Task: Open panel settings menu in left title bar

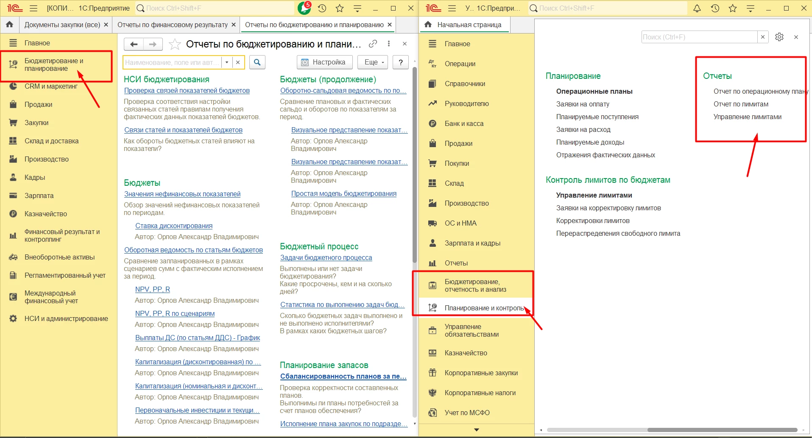Action: point(357,8)
